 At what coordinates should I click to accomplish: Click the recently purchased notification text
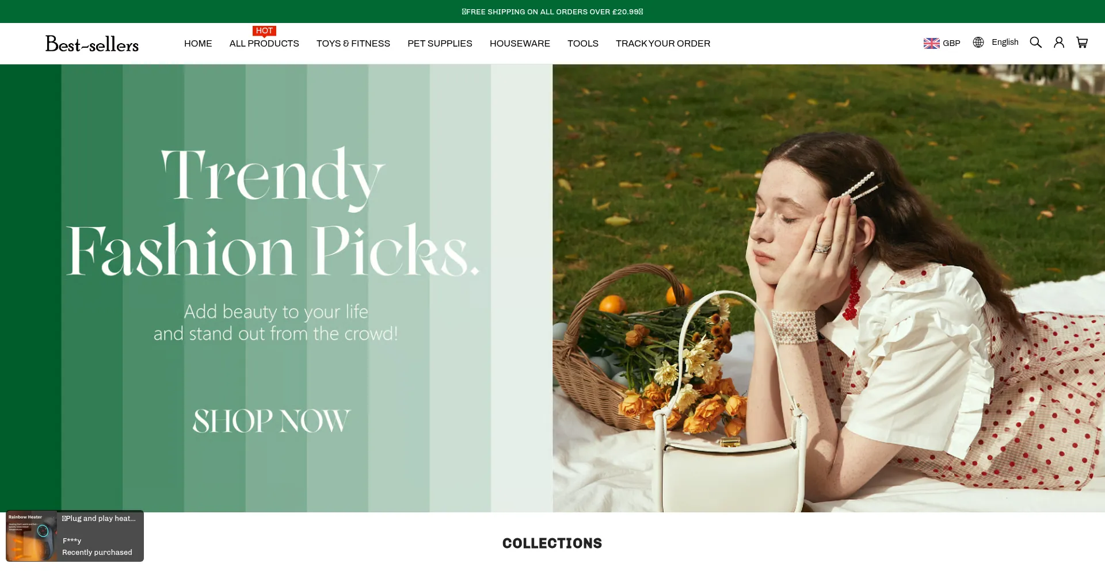point(97,553)
